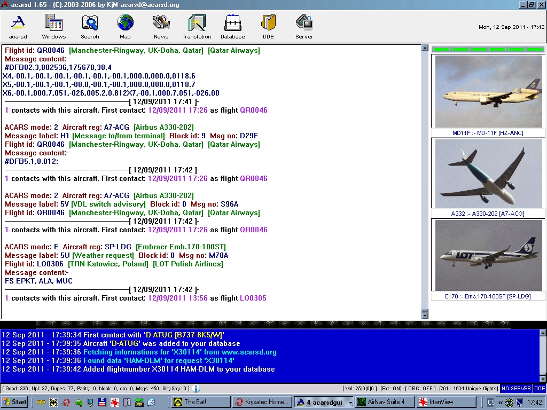
Task: Open the Windows Start menu
Action: coord(14,402)
